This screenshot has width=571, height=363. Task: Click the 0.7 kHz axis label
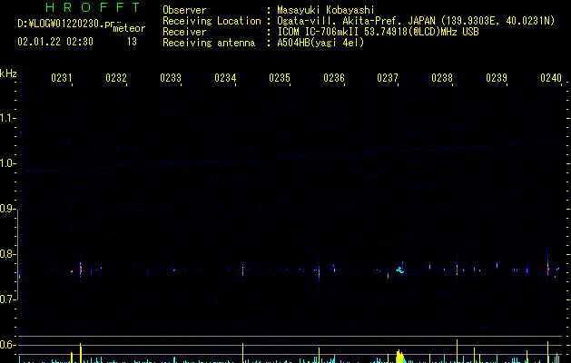[x=7, y=299]
